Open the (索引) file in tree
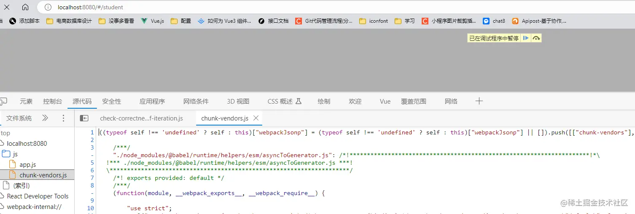Screen dimensions: 635x214 [21, 185]
